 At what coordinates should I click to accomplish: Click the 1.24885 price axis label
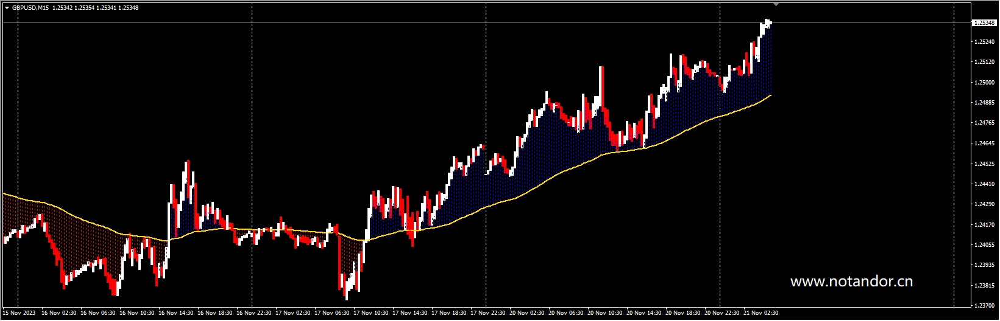tap(985, 103)
